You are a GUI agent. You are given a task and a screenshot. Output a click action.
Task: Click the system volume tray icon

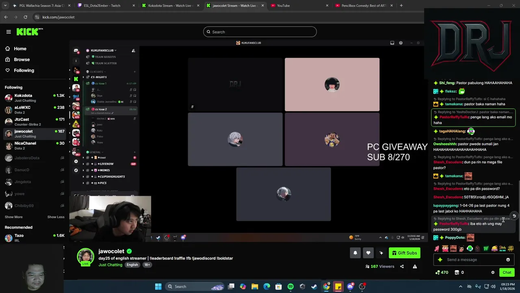click(493, 286)
